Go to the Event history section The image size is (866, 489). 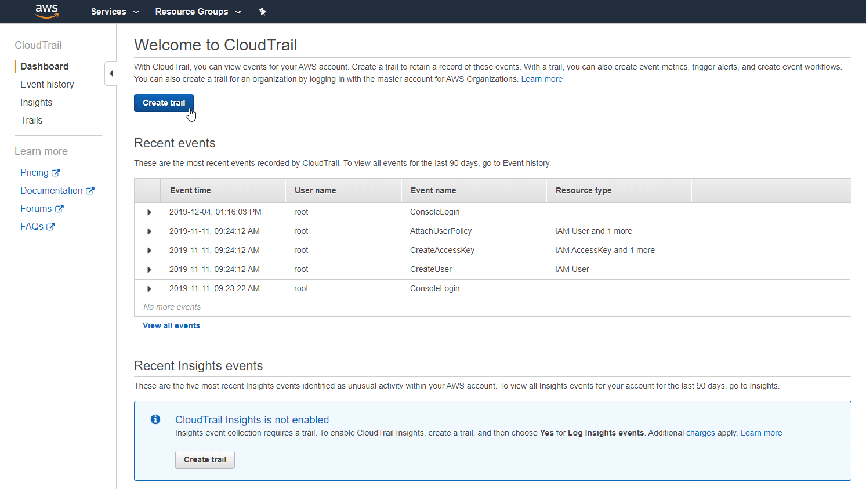click(x=47, y=84)
